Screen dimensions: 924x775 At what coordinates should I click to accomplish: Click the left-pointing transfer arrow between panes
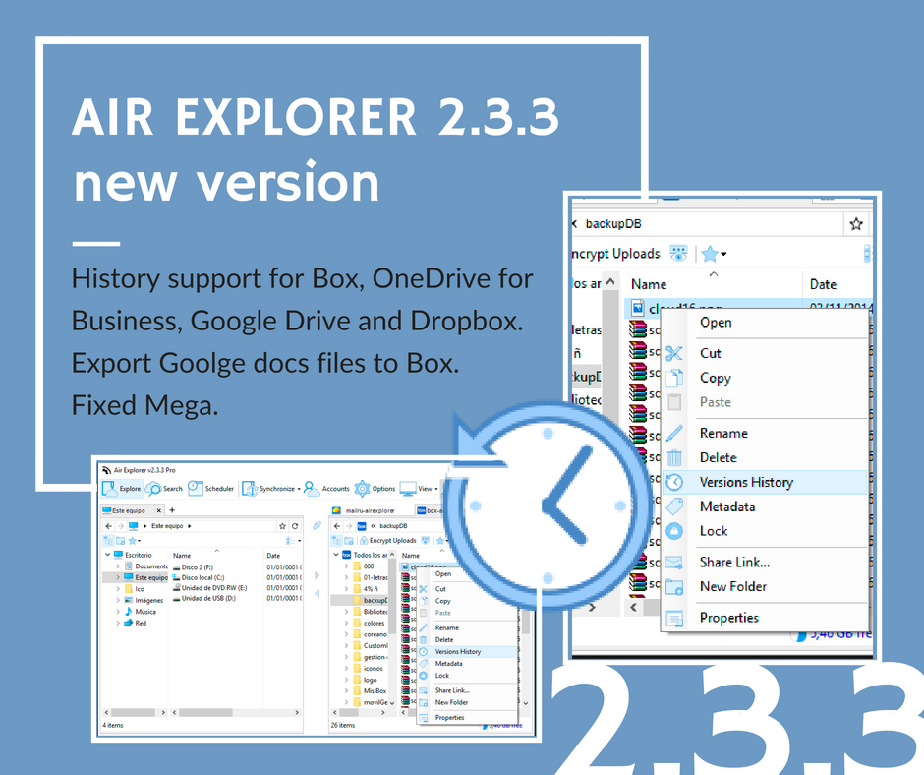click(318, 593)
